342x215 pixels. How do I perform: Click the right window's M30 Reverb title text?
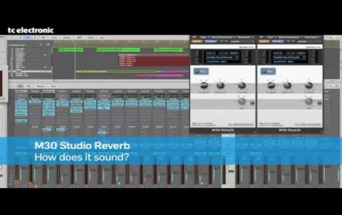pyautogui.click(x=290, y=130)
